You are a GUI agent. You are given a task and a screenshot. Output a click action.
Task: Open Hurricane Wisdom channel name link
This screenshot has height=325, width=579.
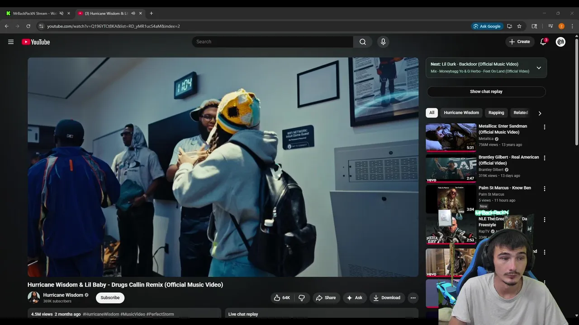coord(63,295)
